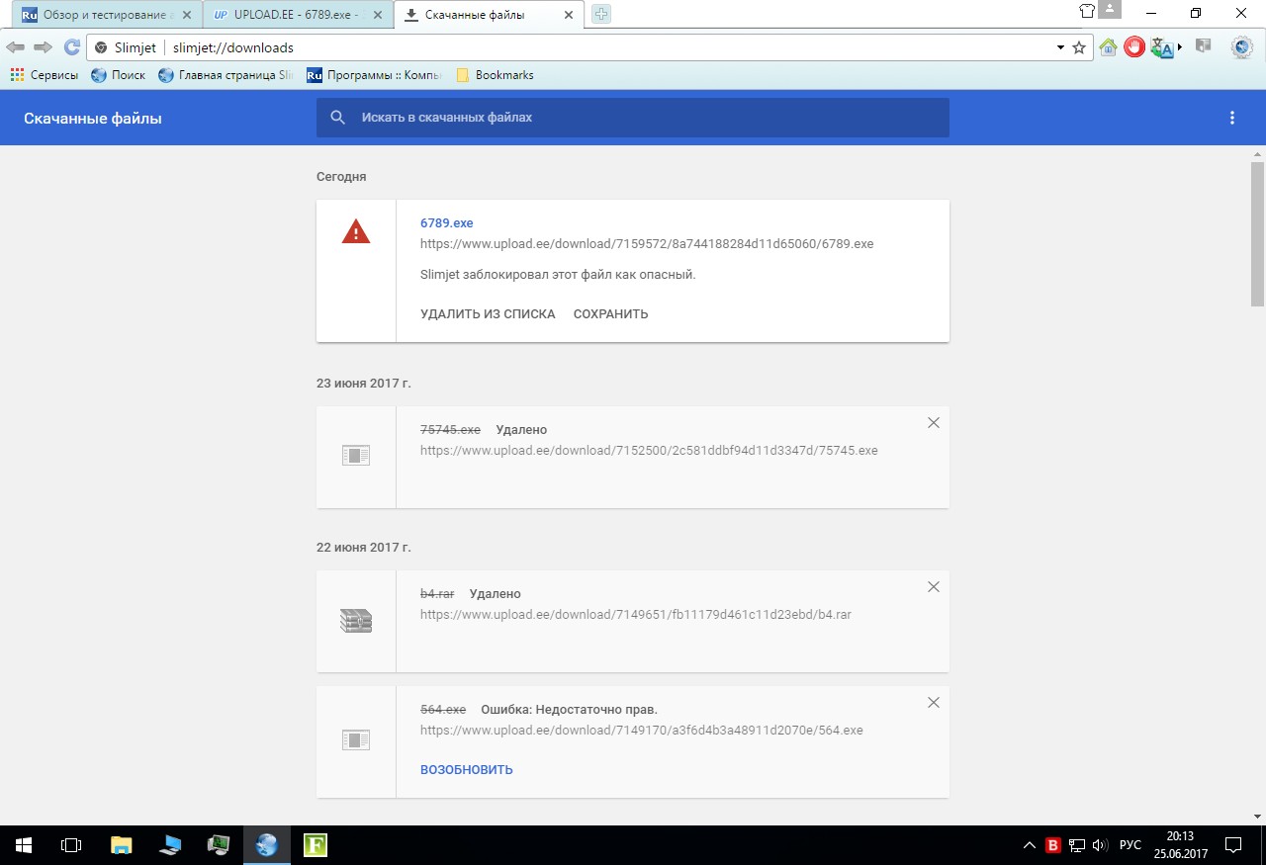Bookmark this page with the star icon
Image resolution: width=1266 pixels, height=865 pixels.
click(1079, 47)
